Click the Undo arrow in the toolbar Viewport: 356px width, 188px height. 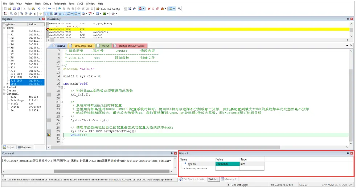point(39,9)
